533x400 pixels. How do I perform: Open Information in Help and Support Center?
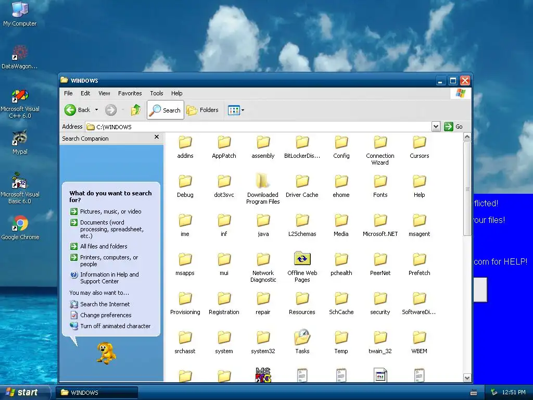pyautogui.click(x=105, y=278)
